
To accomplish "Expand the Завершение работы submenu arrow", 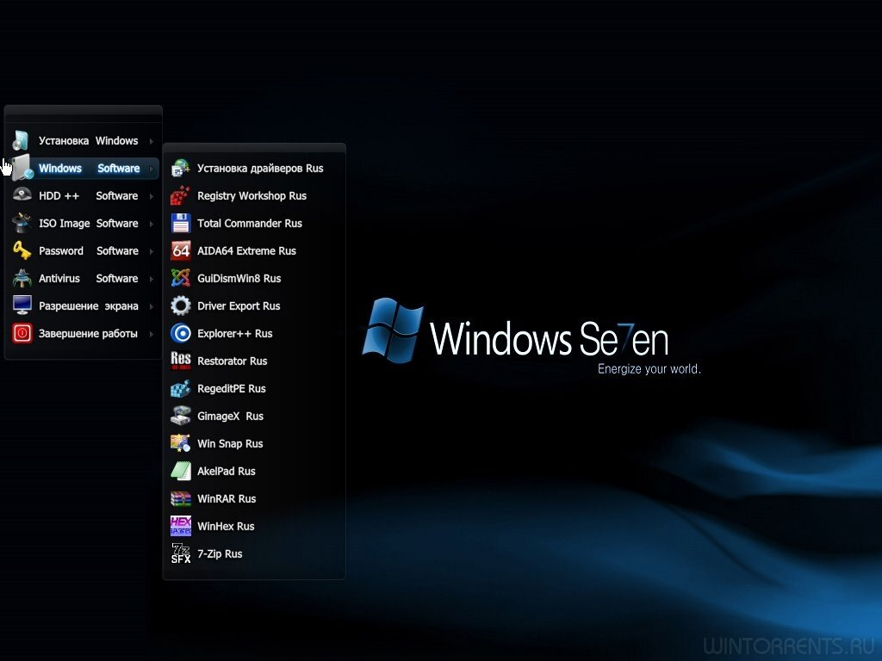I will coord(152,334).
